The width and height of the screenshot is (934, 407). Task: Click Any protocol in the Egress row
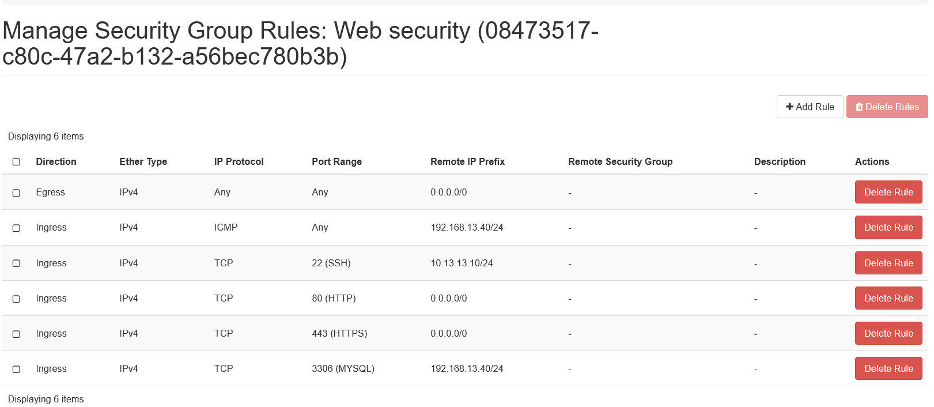pos(222,192)
